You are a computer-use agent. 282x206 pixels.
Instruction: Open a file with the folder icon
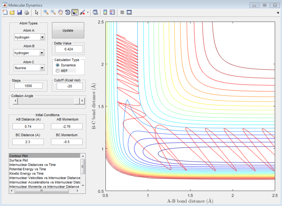12,12
